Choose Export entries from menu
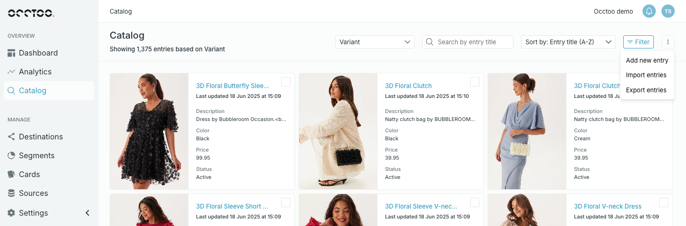 647,90
